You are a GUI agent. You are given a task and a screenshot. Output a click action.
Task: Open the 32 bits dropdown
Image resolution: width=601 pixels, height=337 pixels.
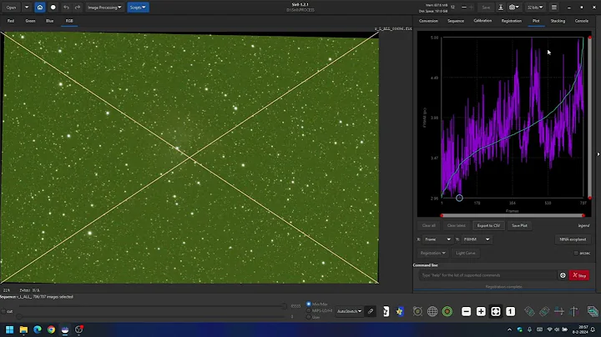pos(535,8)
